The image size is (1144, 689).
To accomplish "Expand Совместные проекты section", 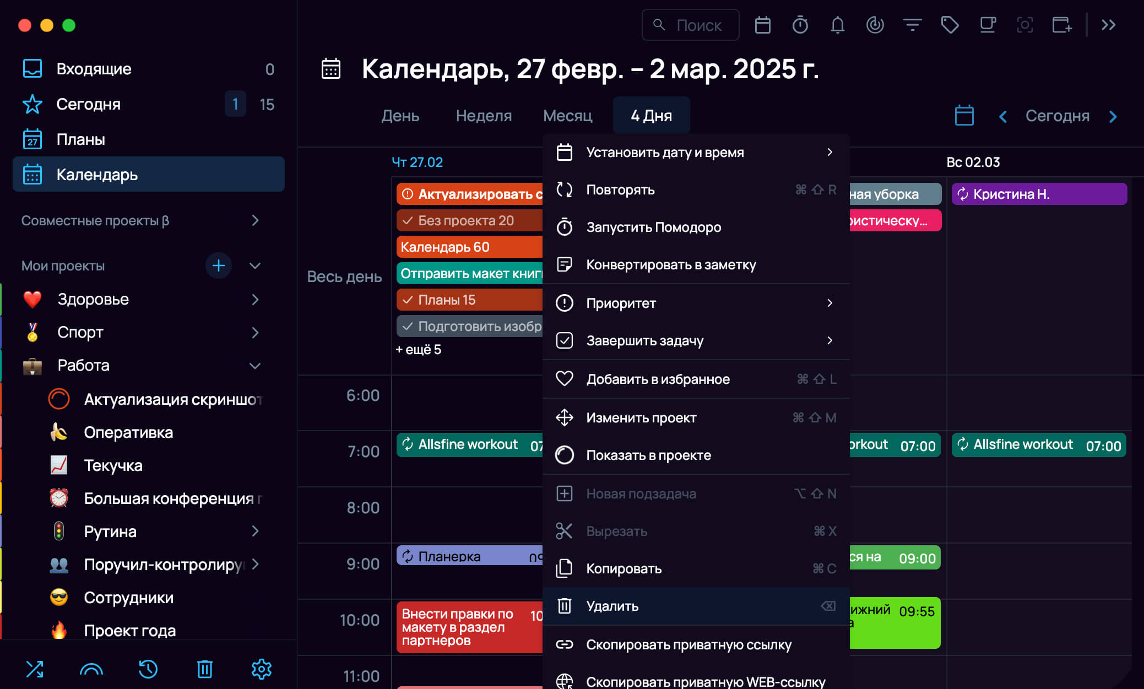I will (x=255, y=220).
